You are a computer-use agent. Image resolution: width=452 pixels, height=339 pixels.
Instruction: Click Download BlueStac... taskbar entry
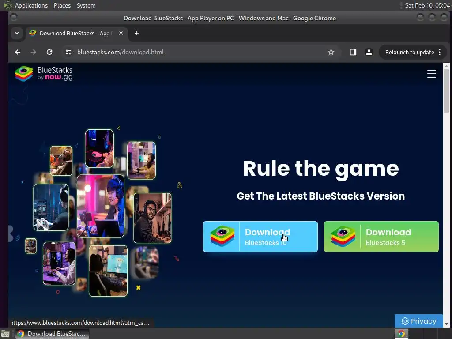point(52,334)
